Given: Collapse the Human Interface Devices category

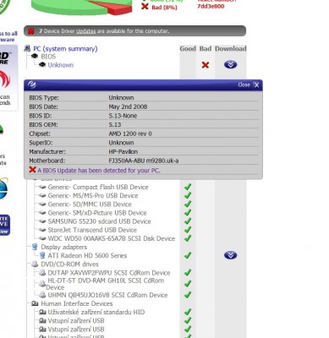Looking at the screenshot, I should point(77,303).
